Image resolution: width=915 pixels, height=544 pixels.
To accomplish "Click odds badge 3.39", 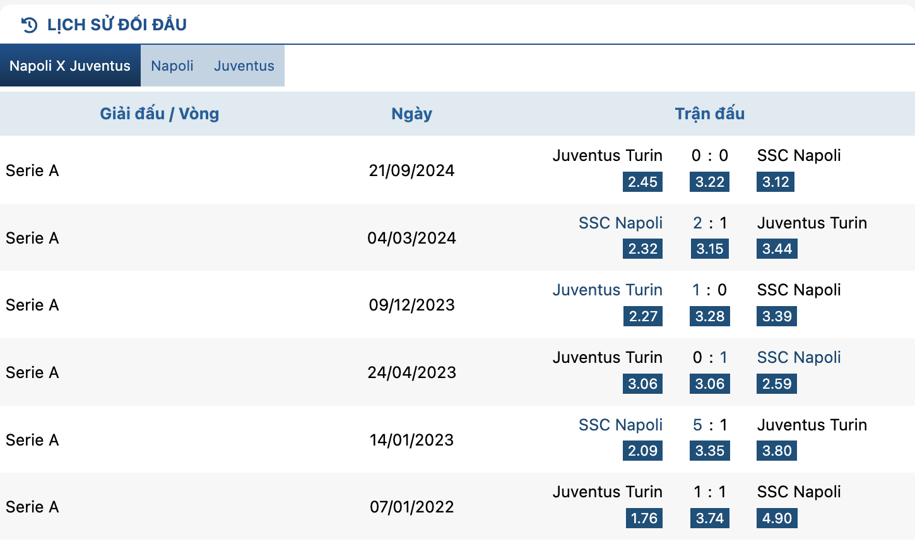I will pos(777,316).
